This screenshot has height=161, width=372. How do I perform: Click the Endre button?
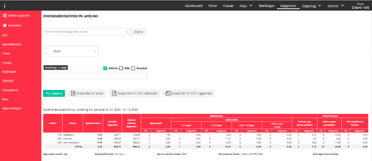pyautogui.click(x=139, y=32)
